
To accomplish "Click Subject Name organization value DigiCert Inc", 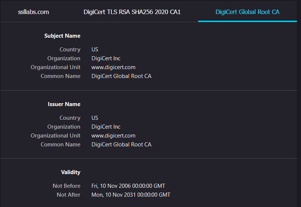I will [106, 58].
